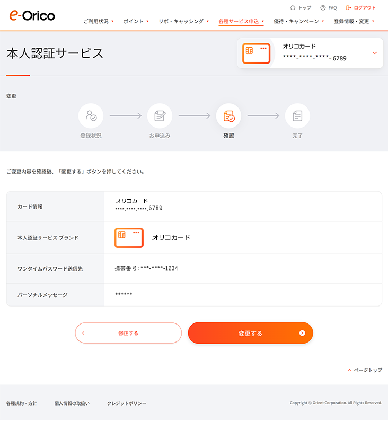388x423 pixels.
Task: Click the dropdown arrow beside リボ・キャッシング
Action: pyautogui.click(x=207, y=21)
